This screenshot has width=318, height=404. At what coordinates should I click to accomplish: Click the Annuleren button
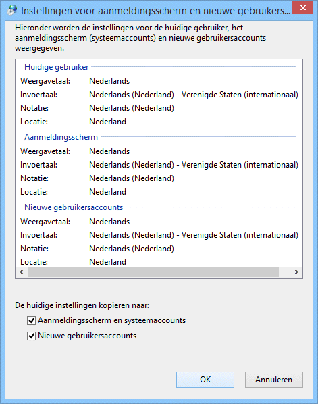274,380
